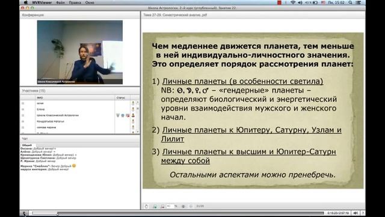This screenshot has height=217, width=385.
Task: Click the battery status icon
Action: coord(315,2)
